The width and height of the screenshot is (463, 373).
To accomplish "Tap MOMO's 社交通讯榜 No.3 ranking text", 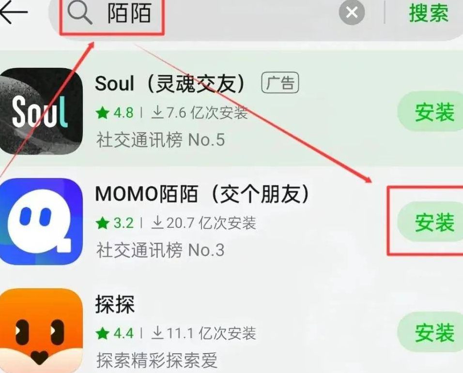I will click(x=160, y=250).
